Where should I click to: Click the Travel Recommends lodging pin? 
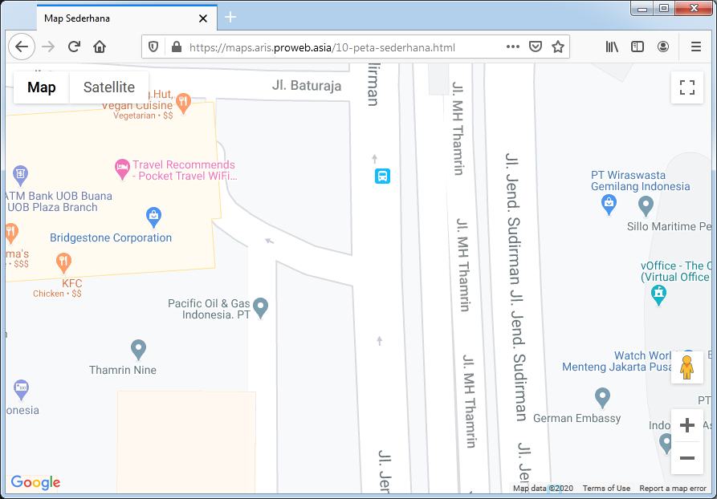coord(122,169)
